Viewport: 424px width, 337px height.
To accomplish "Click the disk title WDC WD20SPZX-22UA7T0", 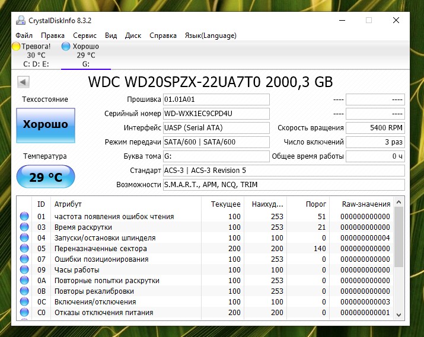I will pyautogui.click(x=174, y=82).
